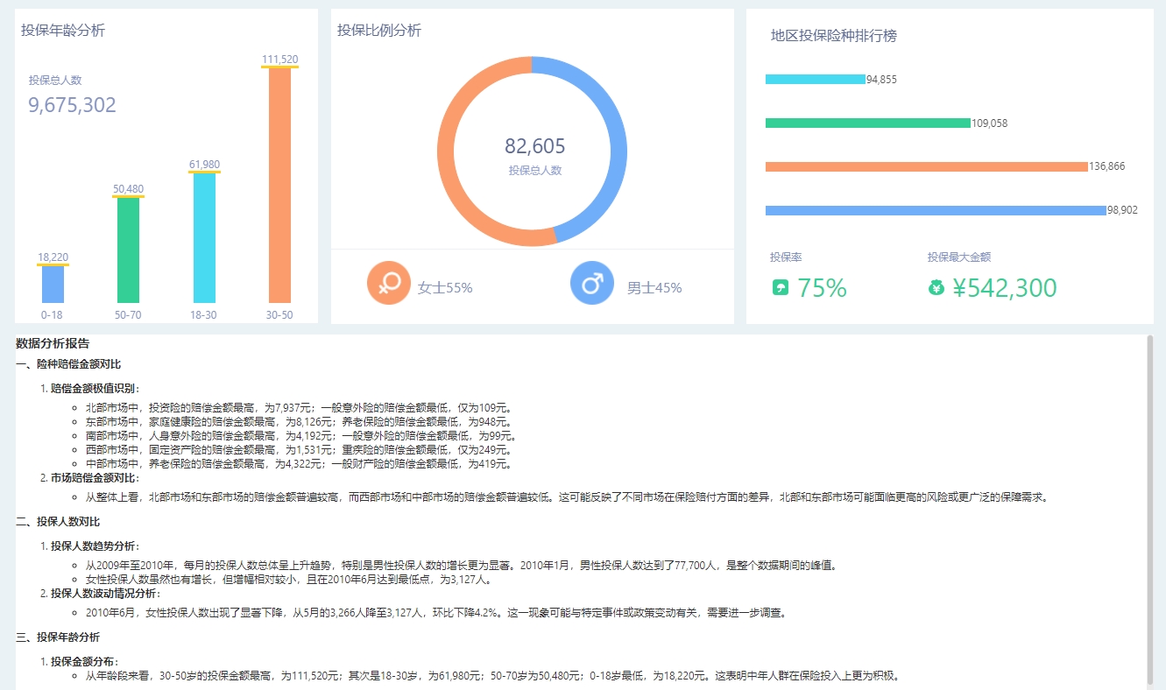The width and height of the screenshot is (1166, 690).
Task: Select the green horizontal bar labeled 109,058
Action: pos(868,123)
